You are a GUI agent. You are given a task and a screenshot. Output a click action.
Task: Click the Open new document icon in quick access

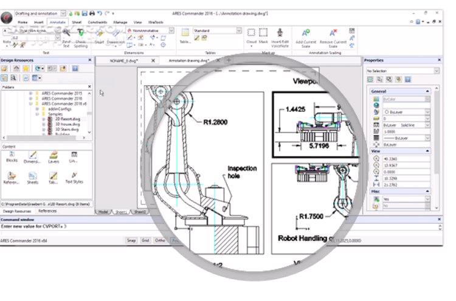pos(71,13)
